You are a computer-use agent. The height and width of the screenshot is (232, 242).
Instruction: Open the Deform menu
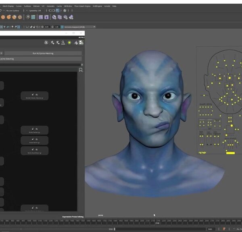[36, 6]
